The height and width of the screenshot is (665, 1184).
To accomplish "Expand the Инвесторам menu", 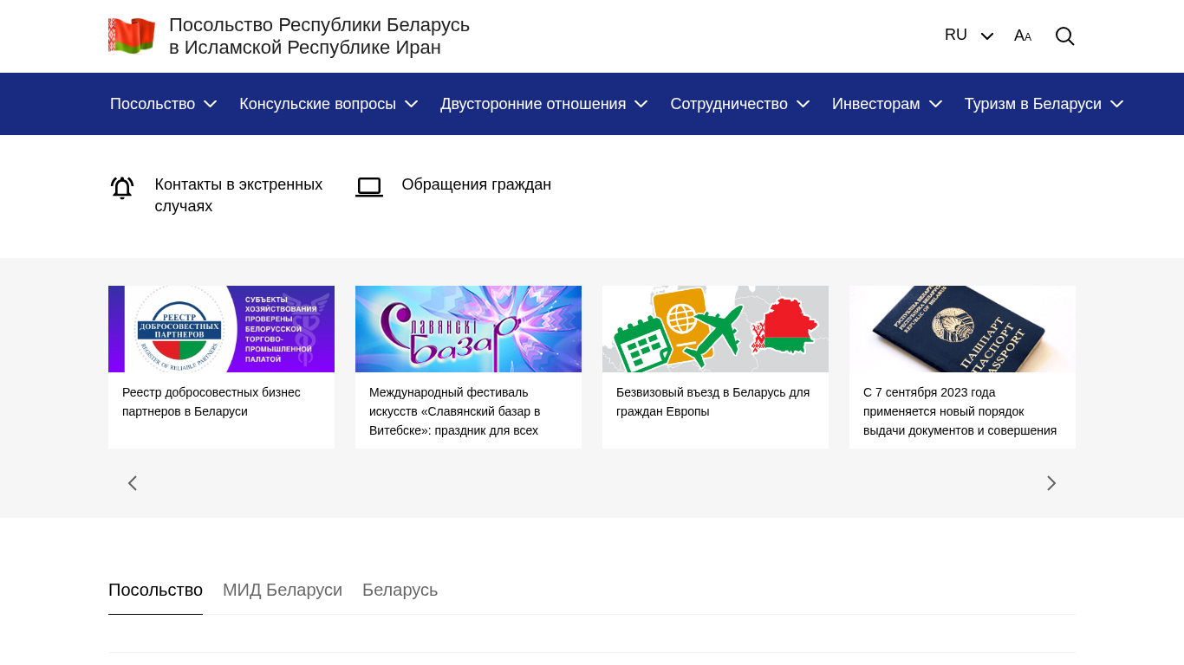I will [x=887, y=104].
